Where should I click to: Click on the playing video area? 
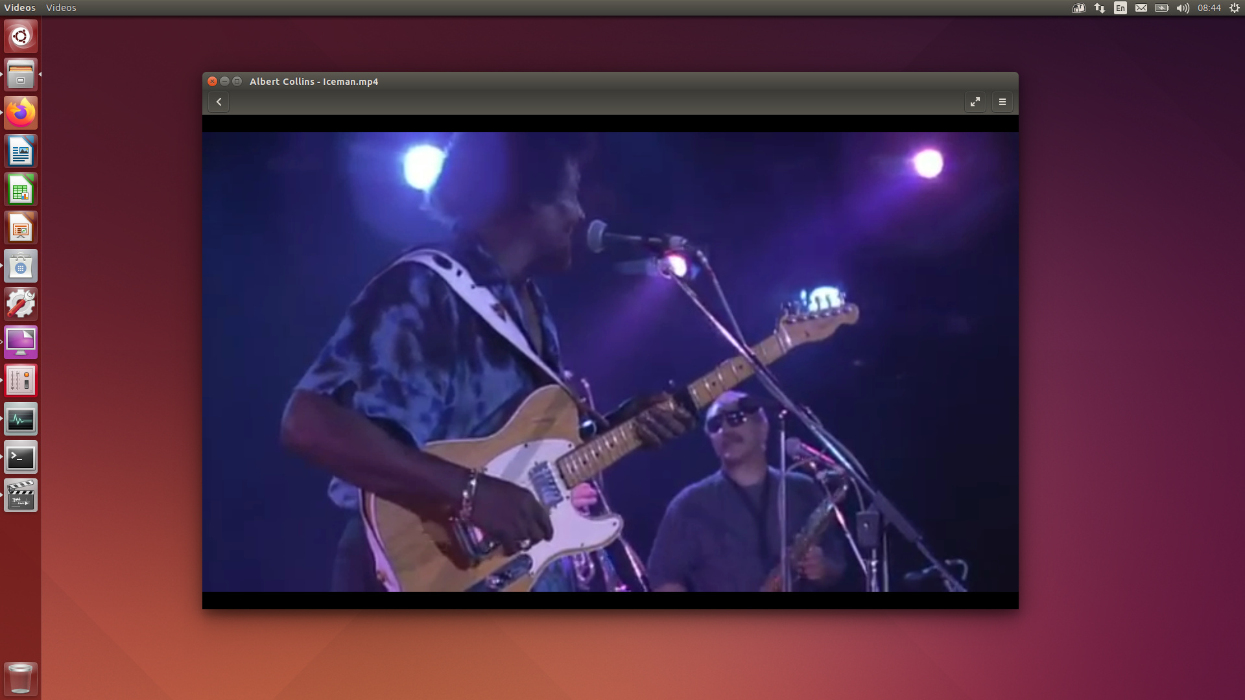[x=610, y=362]
